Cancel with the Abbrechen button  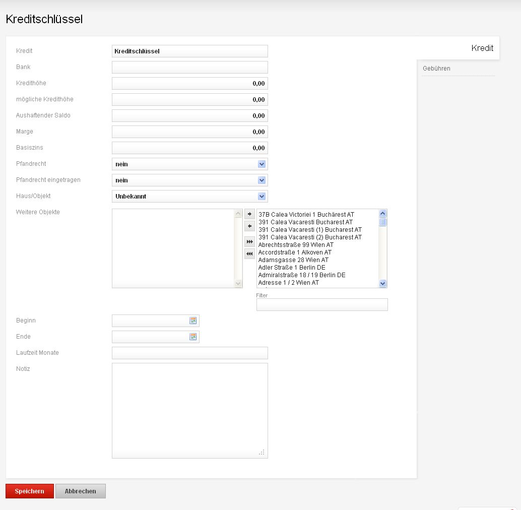pos(81,491)
